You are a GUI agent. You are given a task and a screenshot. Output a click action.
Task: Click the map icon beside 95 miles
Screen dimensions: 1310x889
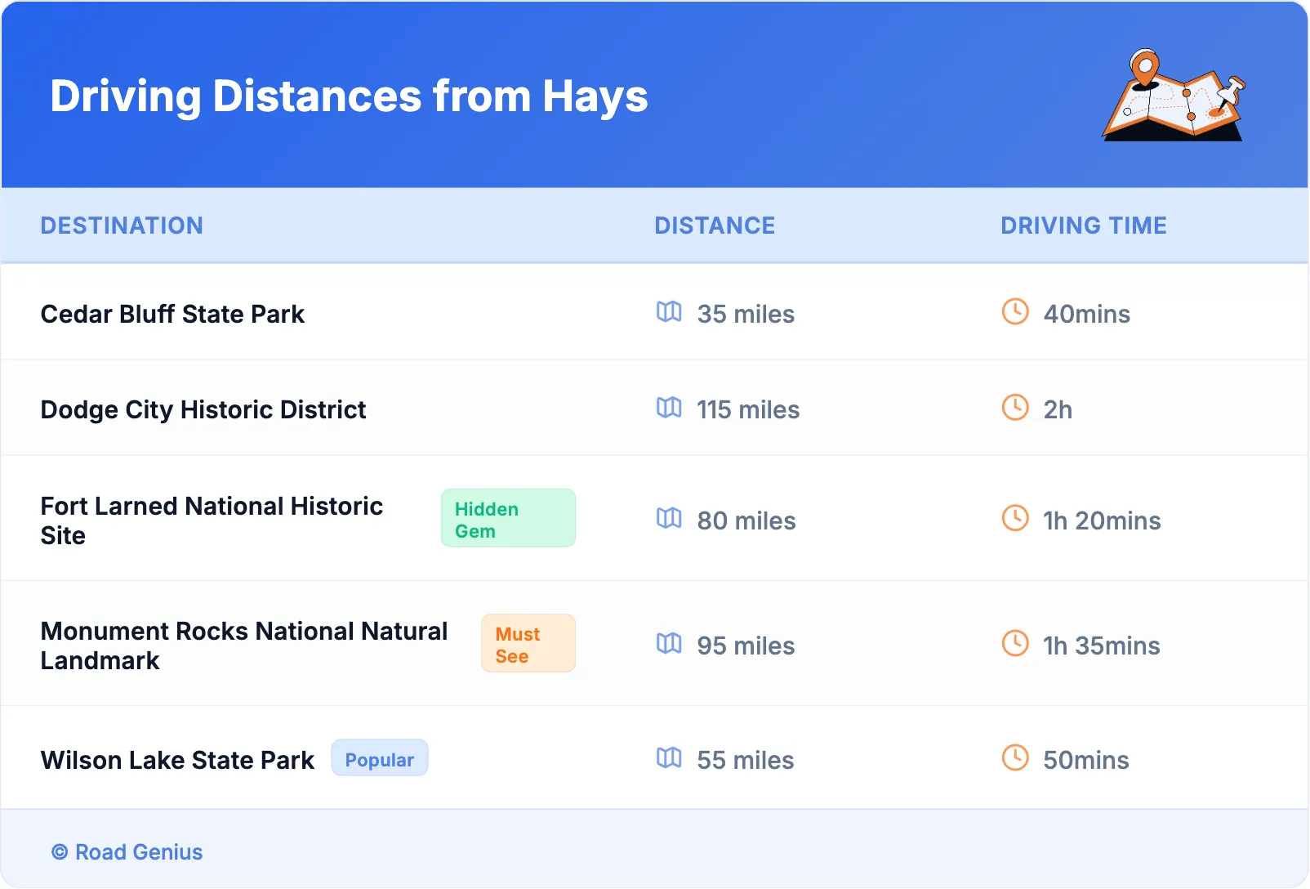point(669,644)
